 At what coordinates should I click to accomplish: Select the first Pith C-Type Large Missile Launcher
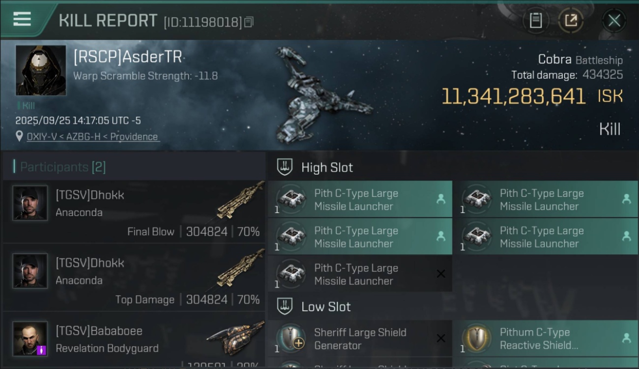360,199
